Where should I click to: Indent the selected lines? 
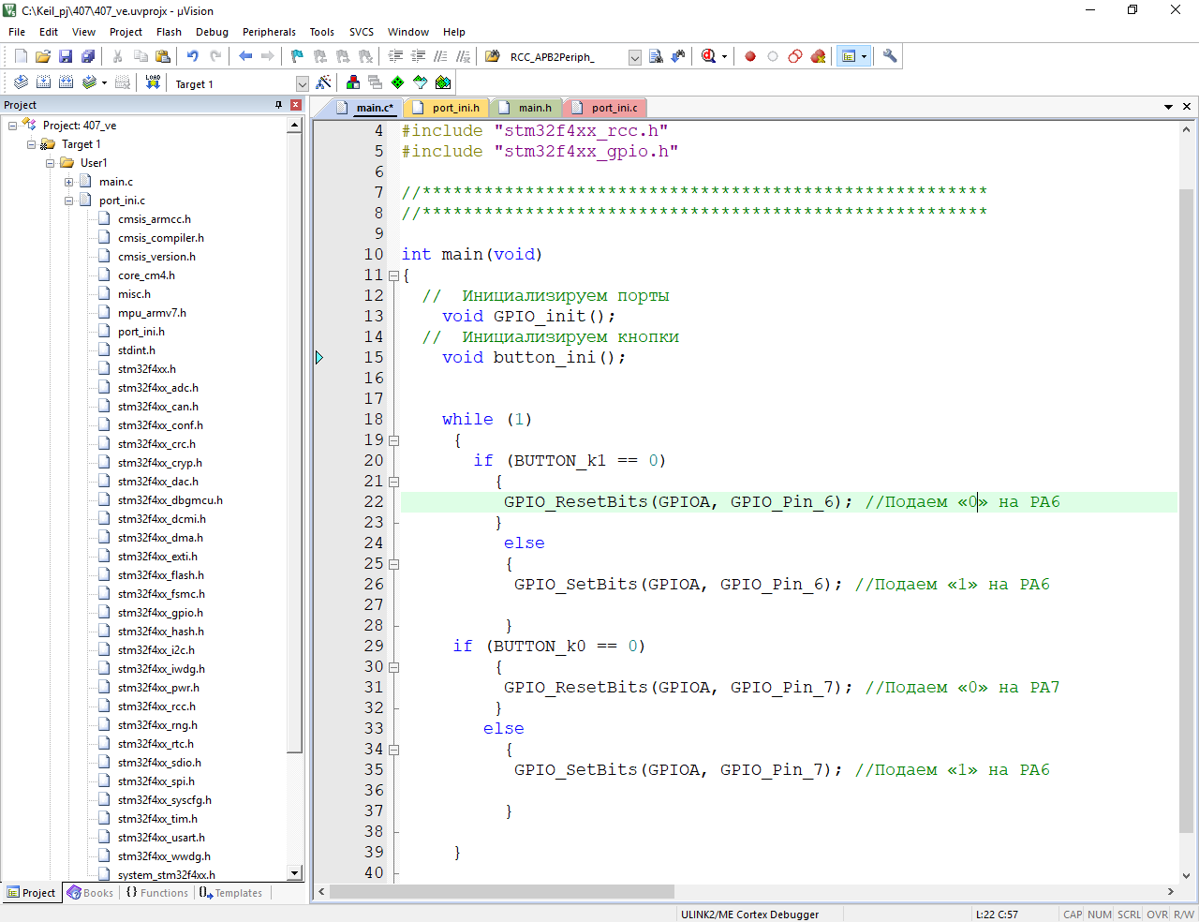click(x=395, y=56)
